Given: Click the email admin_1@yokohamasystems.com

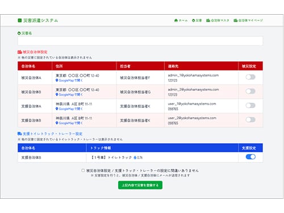Looking at the screenshot, I should point(193,76).
